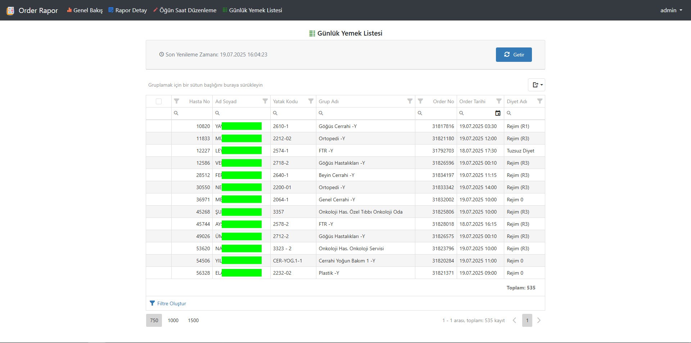The width and height of the screenshot is (691, 343).
Task: Open filter icon on Order Tarihi column
Action: pyautogui.click(x=498, y=101)
